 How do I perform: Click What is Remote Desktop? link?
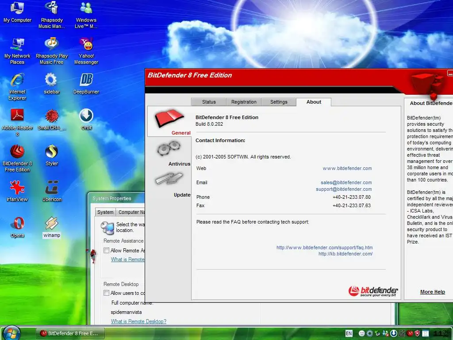coord(138,321)
